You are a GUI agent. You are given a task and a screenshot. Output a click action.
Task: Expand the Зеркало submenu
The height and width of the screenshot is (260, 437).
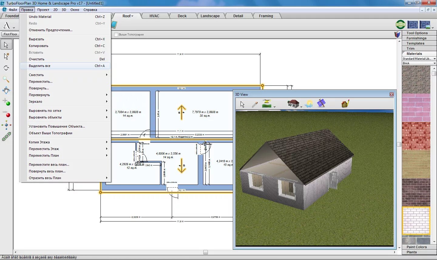point(65,102)
